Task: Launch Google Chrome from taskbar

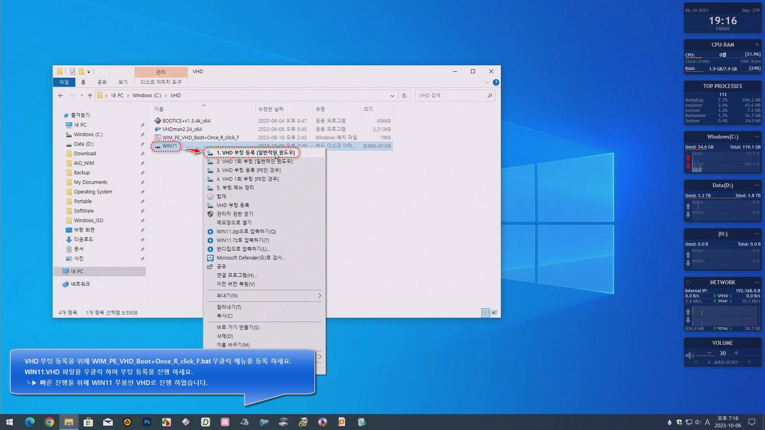Action: (x=49, y=422)
